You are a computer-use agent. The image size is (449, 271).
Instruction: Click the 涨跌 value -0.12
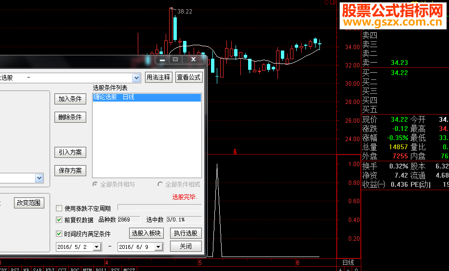[x=400, y=129]
